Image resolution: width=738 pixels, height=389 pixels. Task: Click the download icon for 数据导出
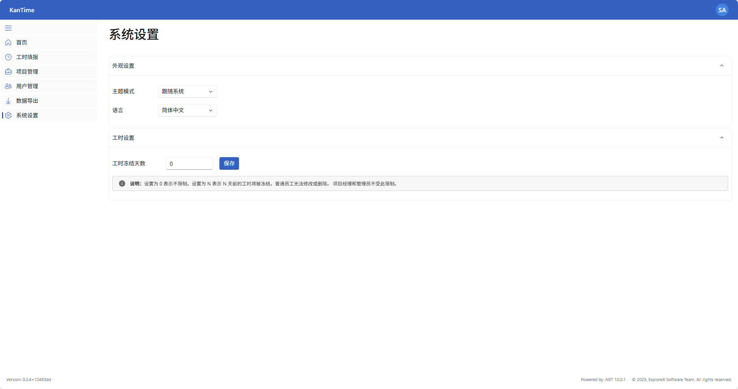coord(8,101)
